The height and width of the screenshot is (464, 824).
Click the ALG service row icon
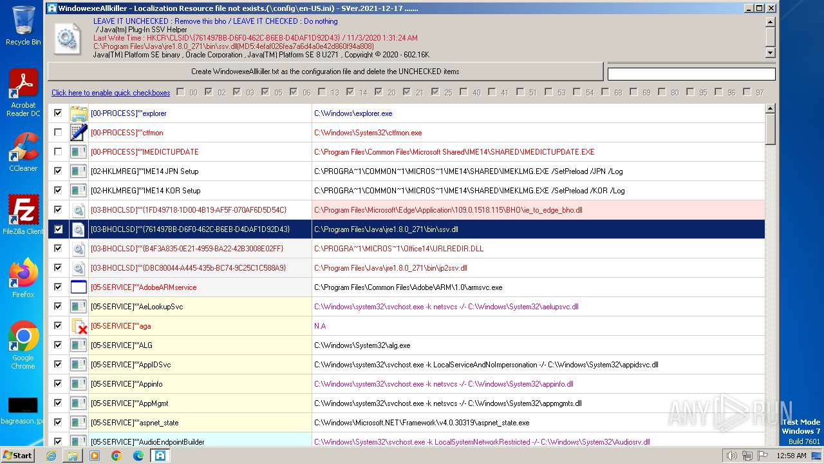pos(79,345)
